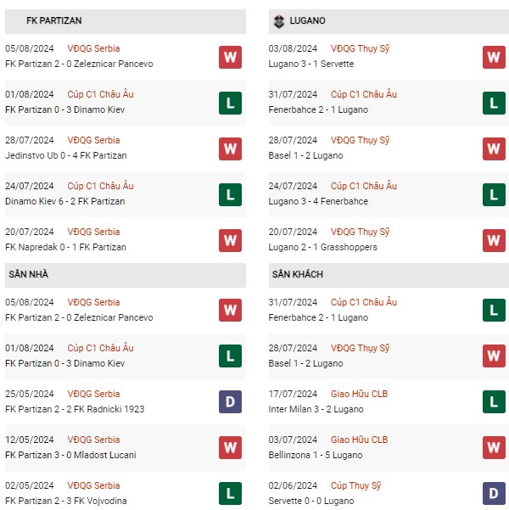Click L badge for 24/07 Dinamo Kiev 6-2 Partizan

click(x=230, y=195)
